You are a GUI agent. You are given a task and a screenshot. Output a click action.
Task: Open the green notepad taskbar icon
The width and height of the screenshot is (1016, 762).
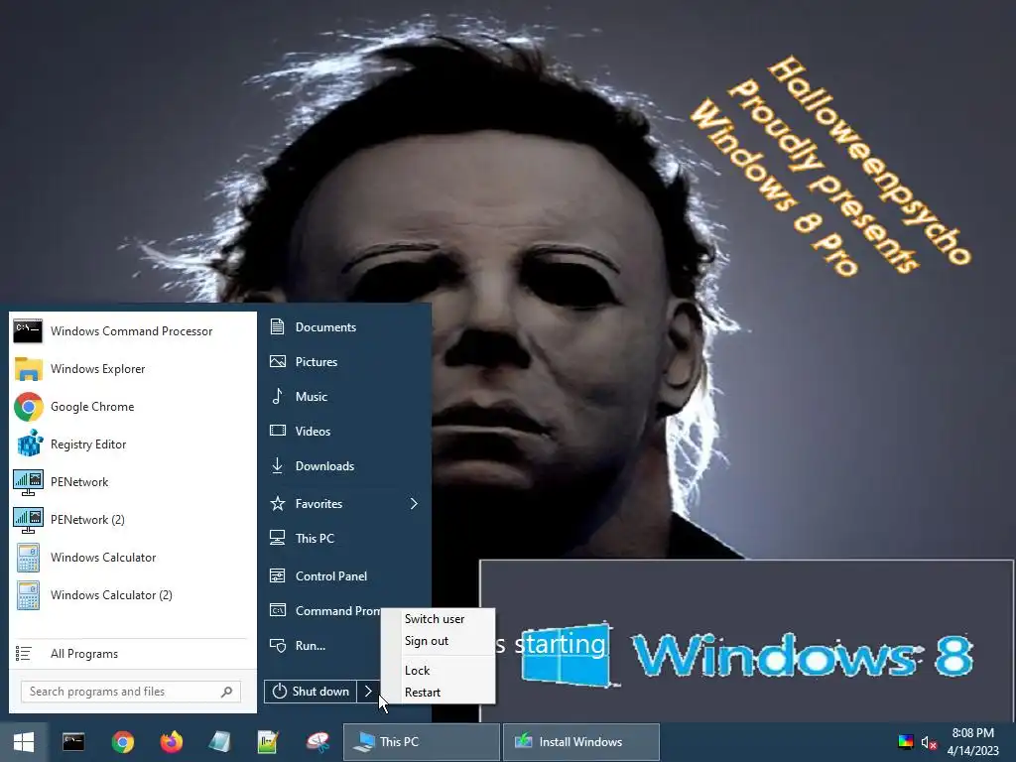point(268,742)
